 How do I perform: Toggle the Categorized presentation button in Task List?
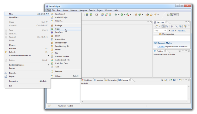point(163,26)
